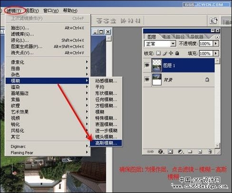Add a layer mask using the mask icon

point(170,152)
